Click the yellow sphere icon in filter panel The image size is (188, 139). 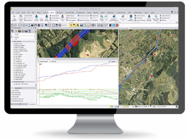[19, 31]
